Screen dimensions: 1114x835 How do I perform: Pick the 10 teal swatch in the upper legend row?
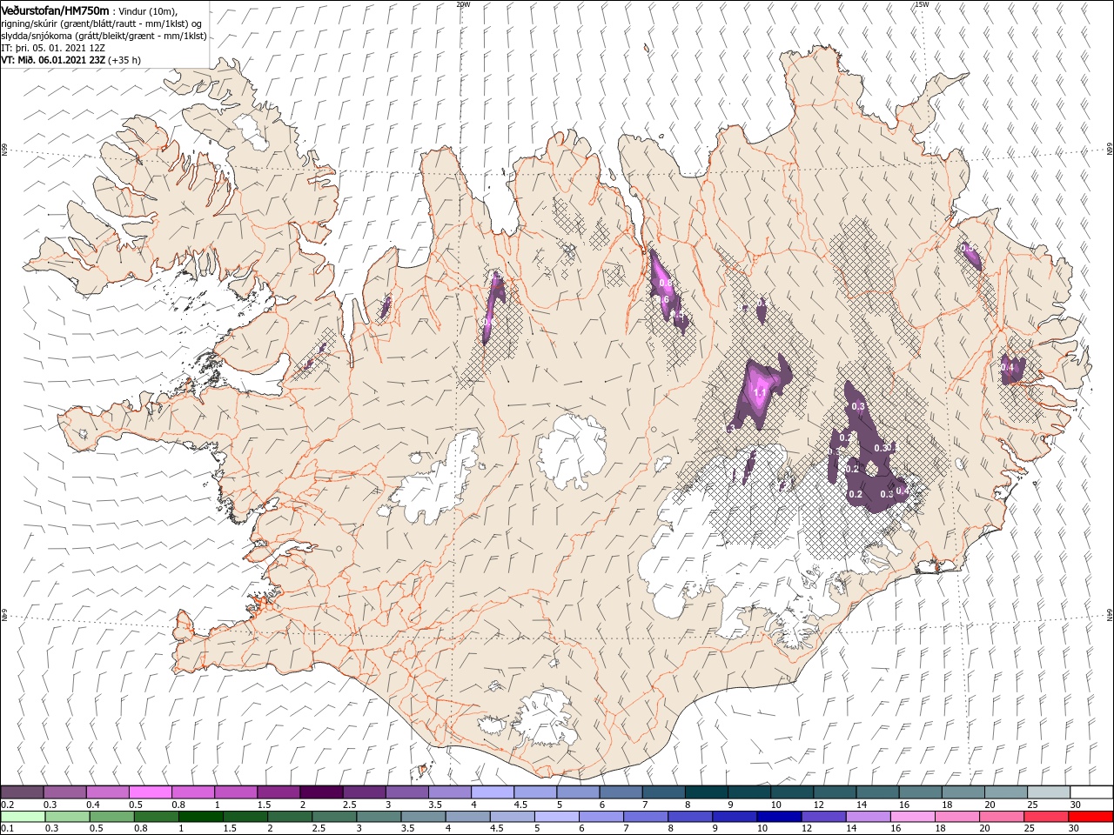click(x=791, y=792)
